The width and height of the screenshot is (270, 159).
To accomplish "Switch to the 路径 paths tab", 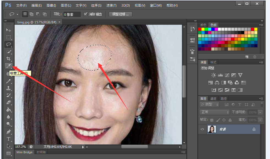I will pos(223,99).
